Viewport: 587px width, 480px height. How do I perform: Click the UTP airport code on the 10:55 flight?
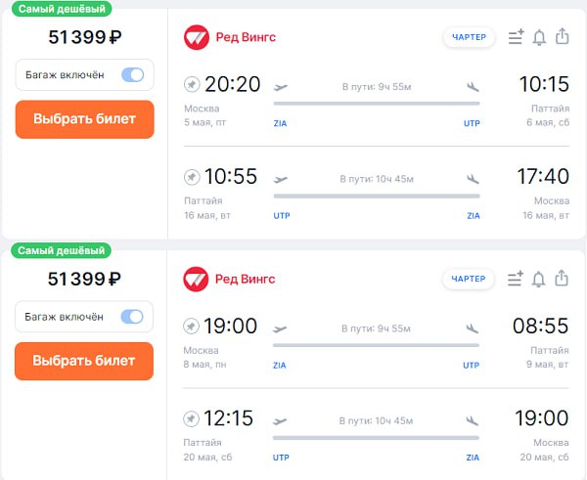click(282, 215)
